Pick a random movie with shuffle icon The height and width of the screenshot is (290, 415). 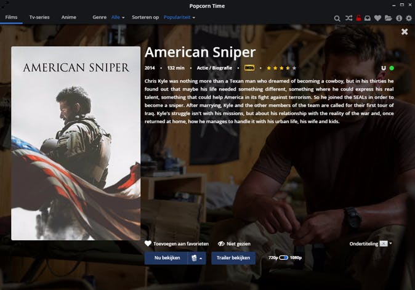click(x=349, y=18)
